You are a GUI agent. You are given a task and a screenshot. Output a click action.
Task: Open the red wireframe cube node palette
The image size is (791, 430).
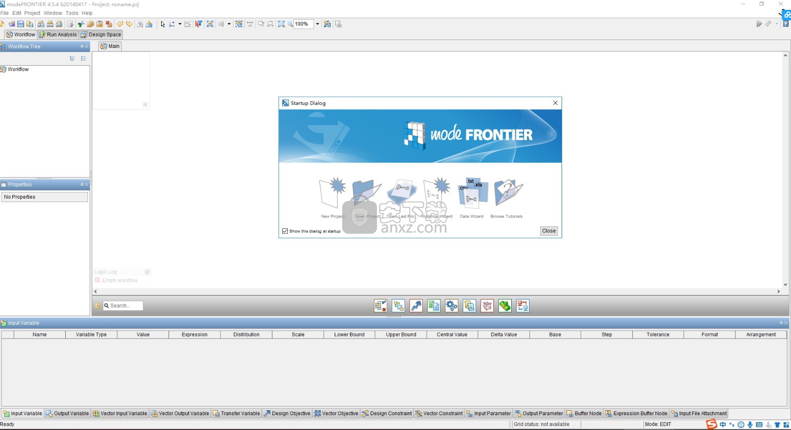(487, 306)
